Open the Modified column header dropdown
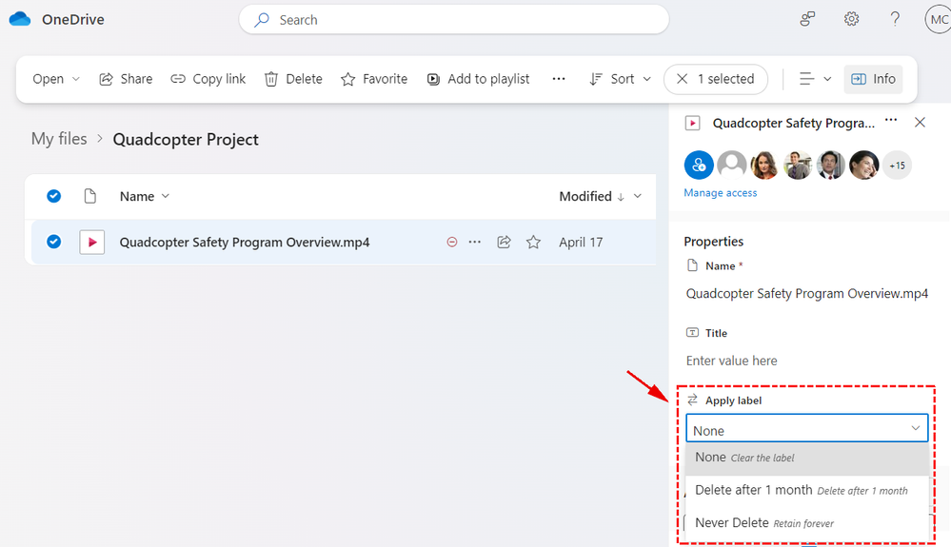The height and width of the screenshot is (547, 951). click(600, 196)
